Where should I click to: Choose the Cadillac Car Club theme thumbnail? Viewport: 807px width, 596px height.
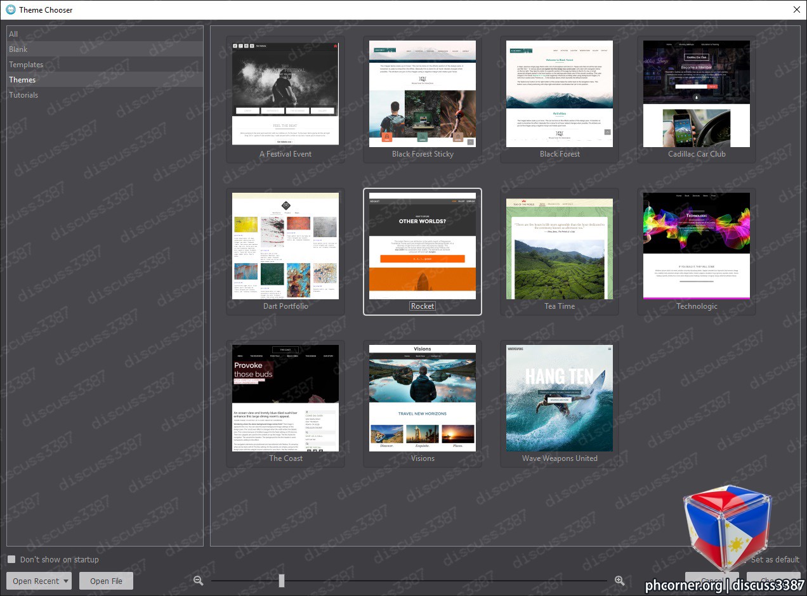click(697, 93)
